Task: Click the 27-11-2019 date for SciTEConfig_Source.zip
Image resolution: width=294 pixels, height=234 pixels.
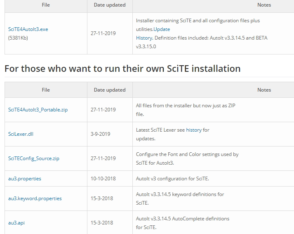Action: point(103,158)
